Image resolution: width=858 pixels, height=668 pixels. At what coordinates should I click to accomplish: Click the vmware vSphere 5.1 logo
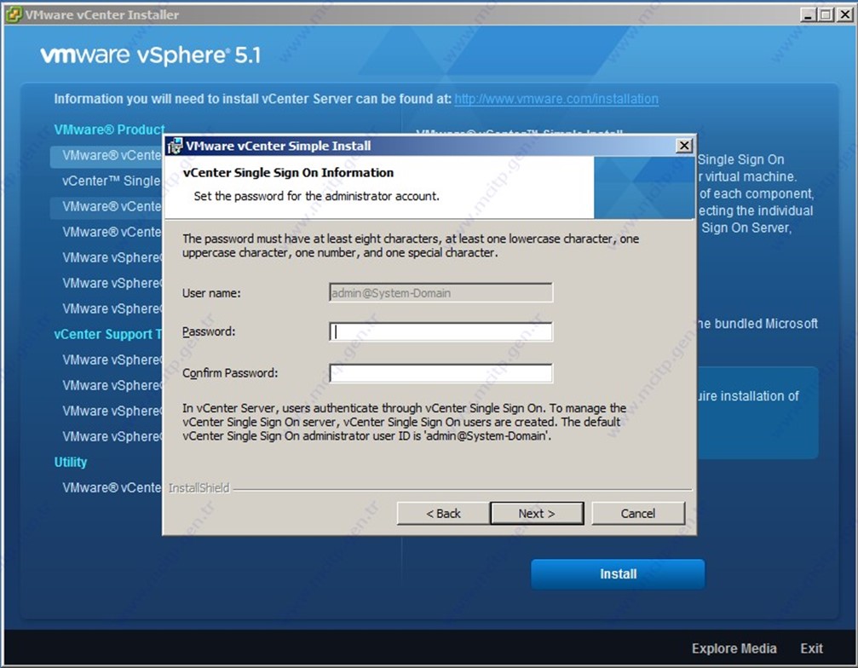(x=151, y=55)
